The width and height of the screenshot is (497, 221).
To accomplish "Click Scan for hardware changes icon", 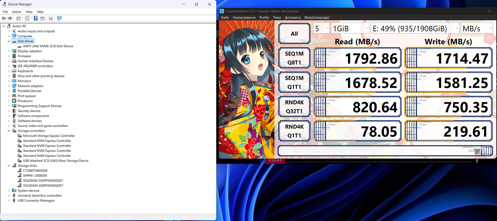I will pos(59,18).
